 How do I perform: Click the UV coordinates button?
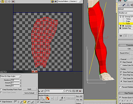click(x=55, y=1)
